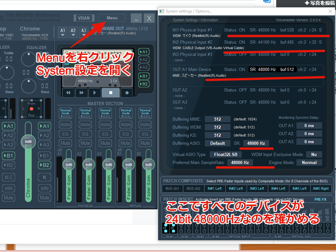Click the Buffering MME value 512
The width and height of the screenshot is (336, 252).
point(217,119)
